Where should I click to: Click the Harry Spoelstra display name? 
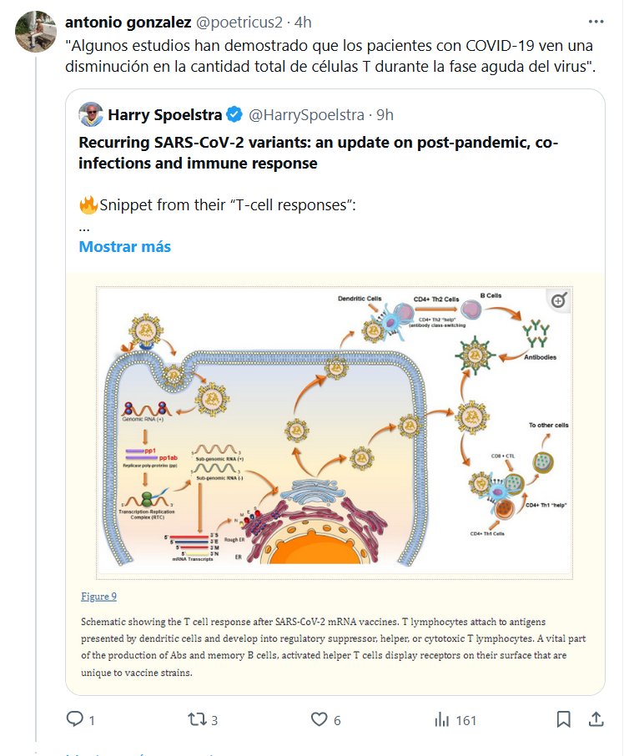click(166, 114)
